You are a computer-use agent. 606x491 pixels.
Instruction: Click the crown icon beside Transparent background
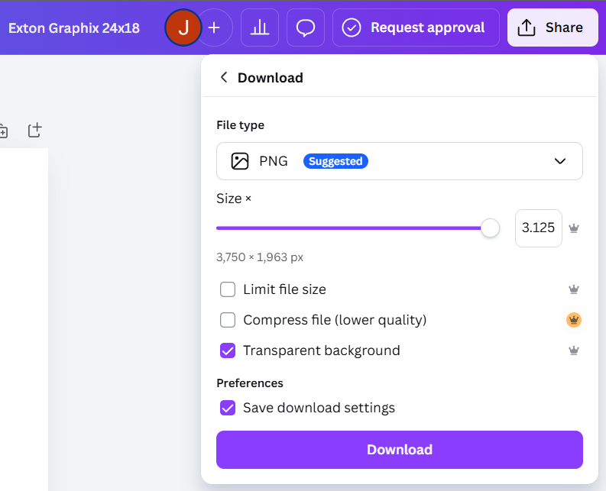coord(574,350)
